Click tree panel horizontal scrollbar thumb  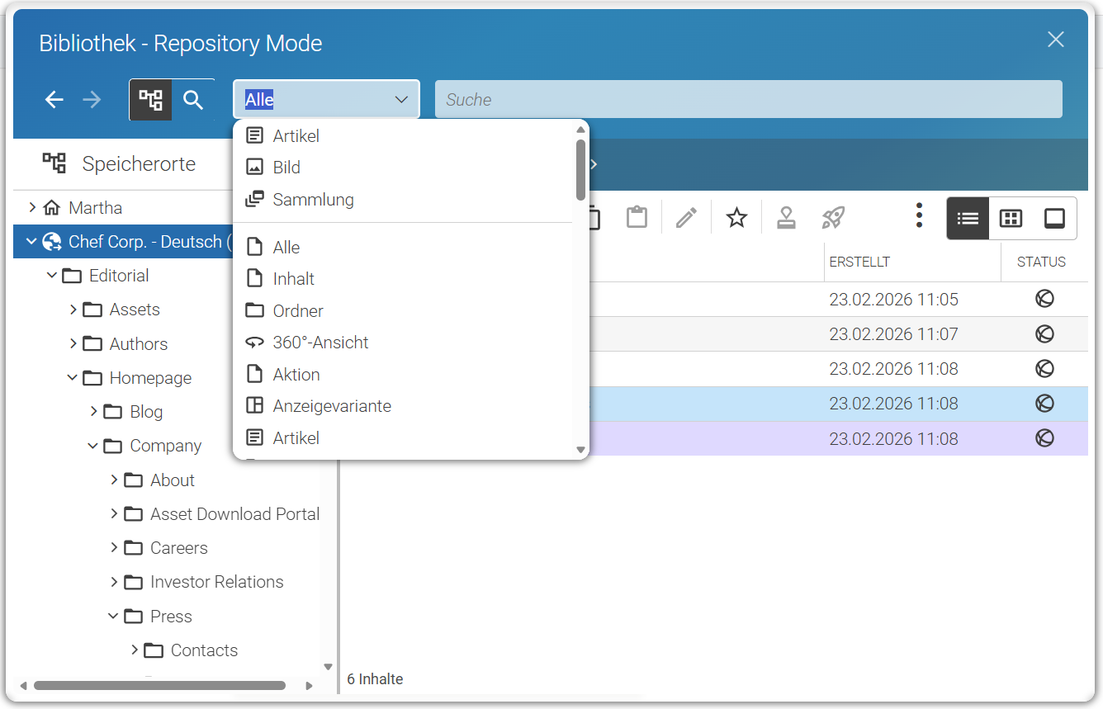[x=159, y=685]
